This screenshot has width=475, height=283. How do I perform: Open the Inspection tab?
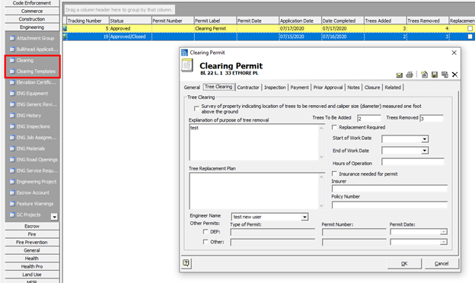click(275, 87)
